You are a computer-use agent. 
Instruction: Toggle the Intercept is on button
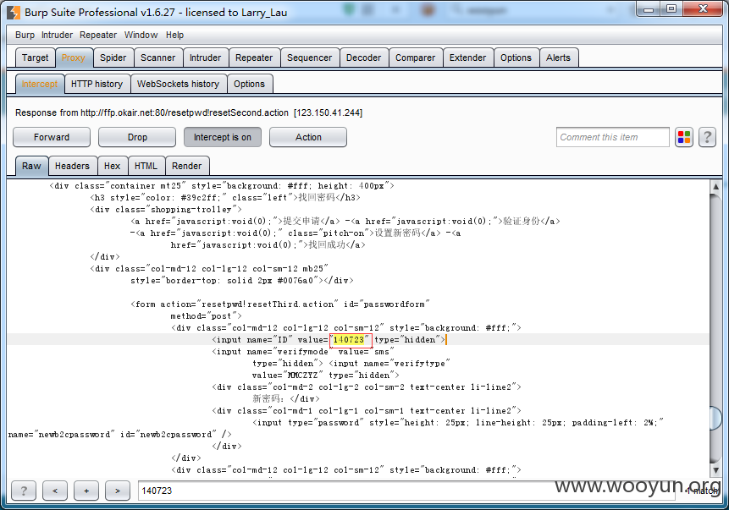pyautogui.click(x=222, y=138)
